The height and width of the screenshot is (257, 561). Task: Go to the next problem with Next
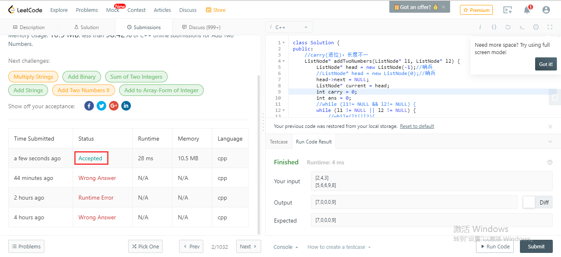248,246
